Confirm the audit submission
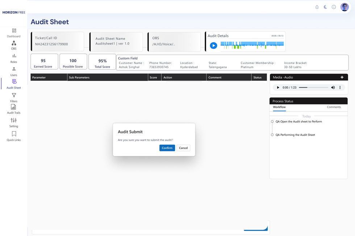The height and width of the screenshot is (236, 355). [x=167, y=148]
